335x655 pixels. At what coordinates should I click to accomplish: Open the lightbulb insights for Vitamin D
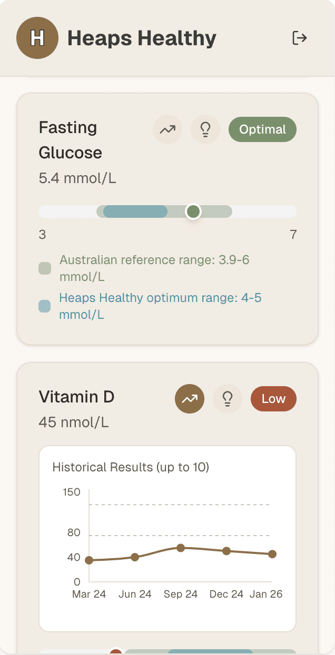tap(227, 399)
